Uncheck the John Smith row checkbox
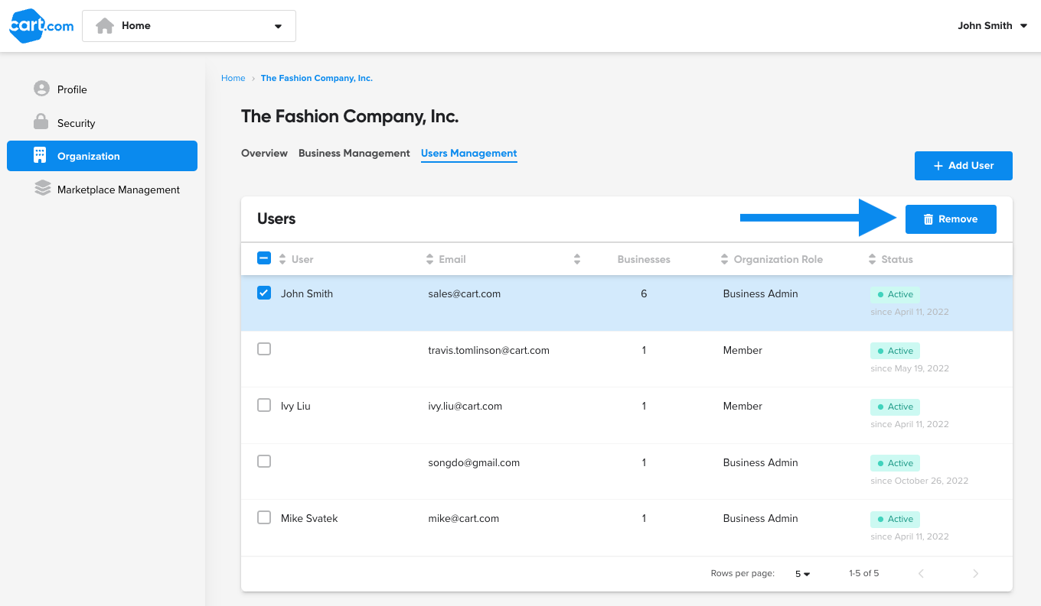The image size is (1041, 606). pos(264,293)
